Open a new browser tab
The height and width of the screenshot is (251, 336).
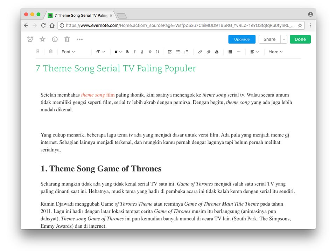point(122,16)
